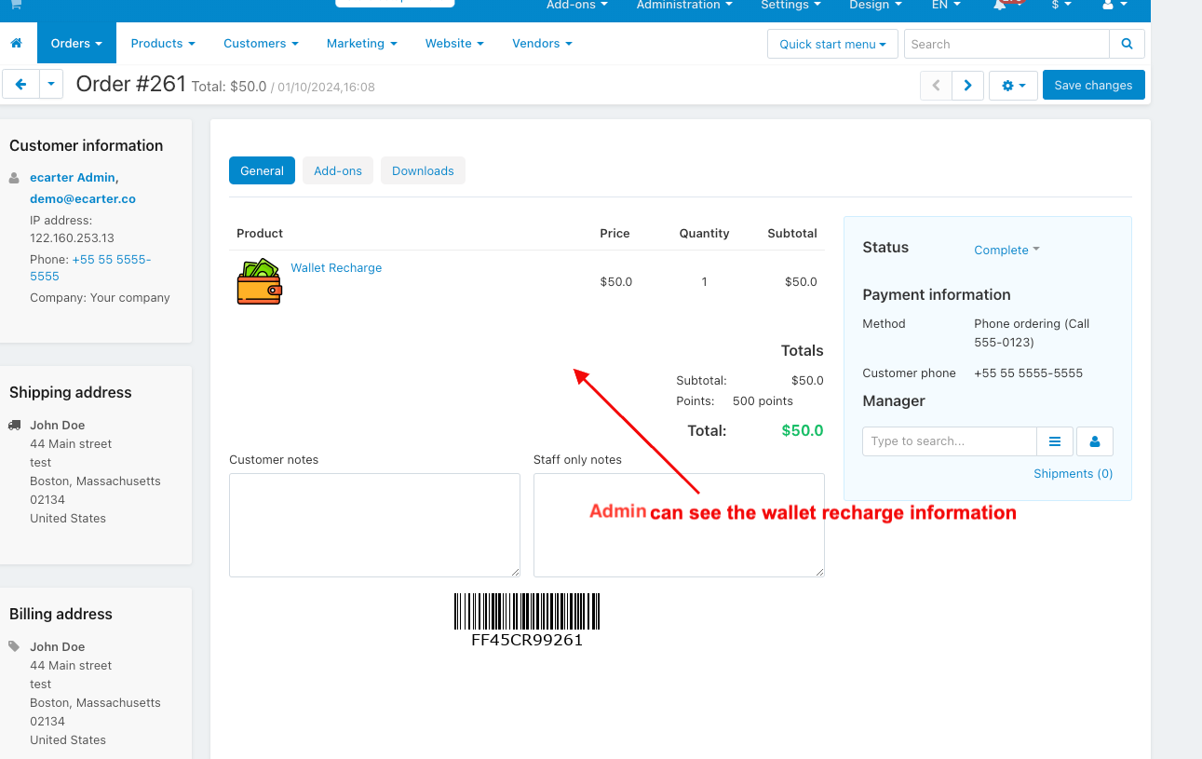Expand the Complete status dropdown

pyautogui.click(x=1006, y=250)
